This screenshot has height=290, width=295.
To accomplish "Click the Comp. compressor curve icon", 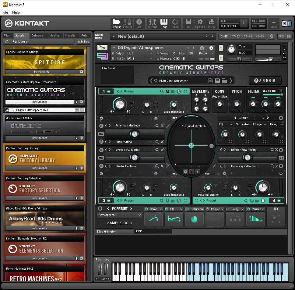I will pyautogui.click(x=153, y=219).
